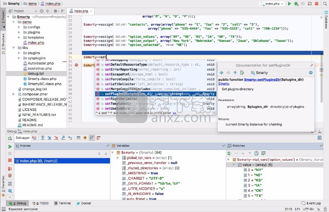
Task: Click Step Into icon in debugger
Action: 49,138
